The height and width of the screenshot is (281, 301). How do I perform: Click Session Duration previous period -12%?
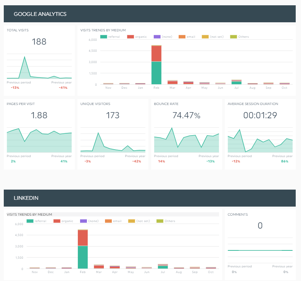click(236, 161)
